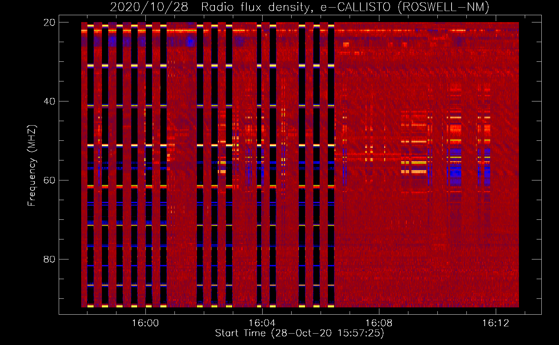Click the 16:04 time tick label

(262, 323)
